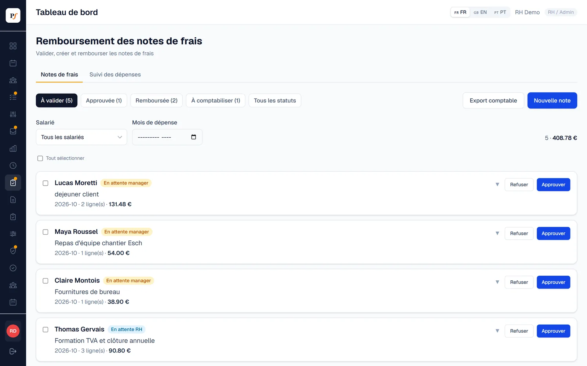Screen dimensions: 587x366
Task: Select the Notes de frais tab
Action: (59, 75)
